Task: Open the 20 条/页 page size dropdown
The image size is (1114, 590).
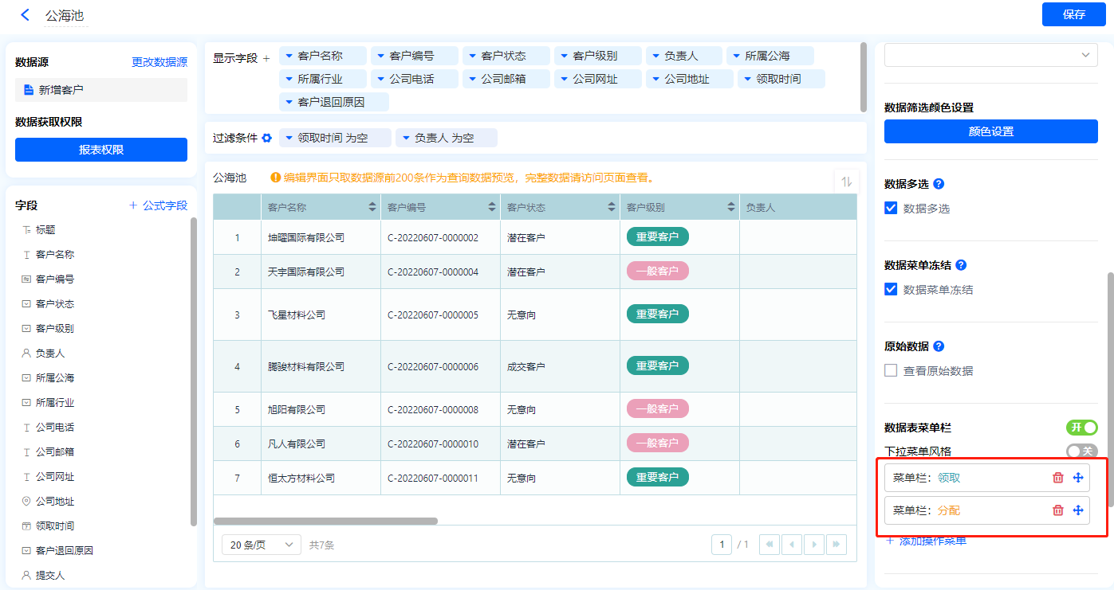Action: click(261, 545)
